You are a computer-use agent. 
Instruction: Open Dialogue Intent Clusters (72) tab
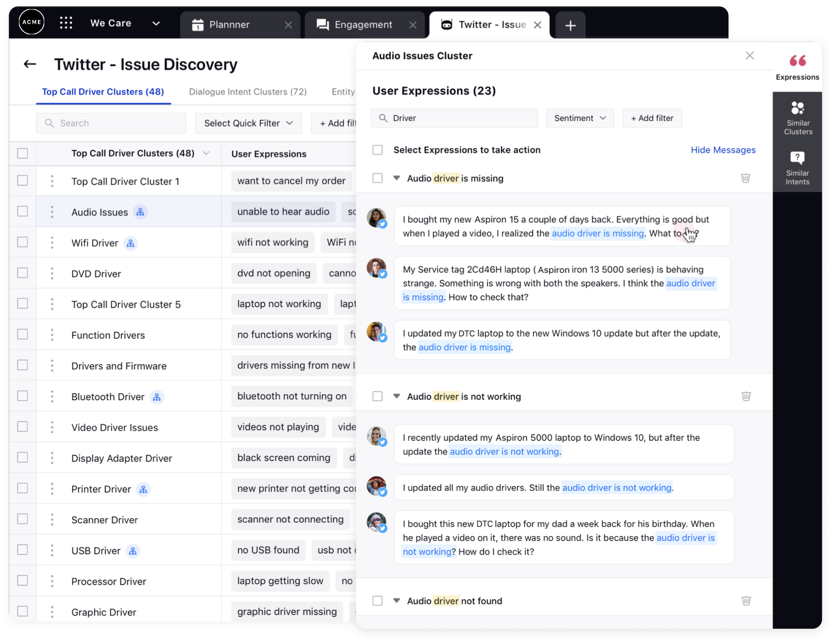coord(248,92)
